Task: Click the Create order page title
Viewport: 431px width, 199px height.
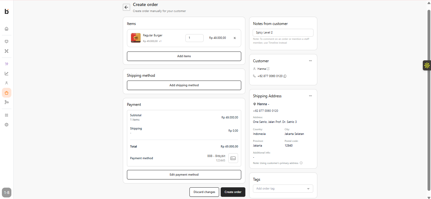Action: click(x=146, y=5)
